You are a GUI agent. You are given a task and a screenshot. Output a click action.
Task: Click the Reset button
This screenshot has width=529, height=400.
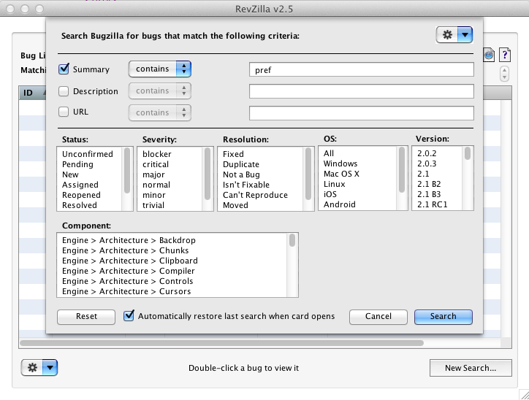pos(86,317)
